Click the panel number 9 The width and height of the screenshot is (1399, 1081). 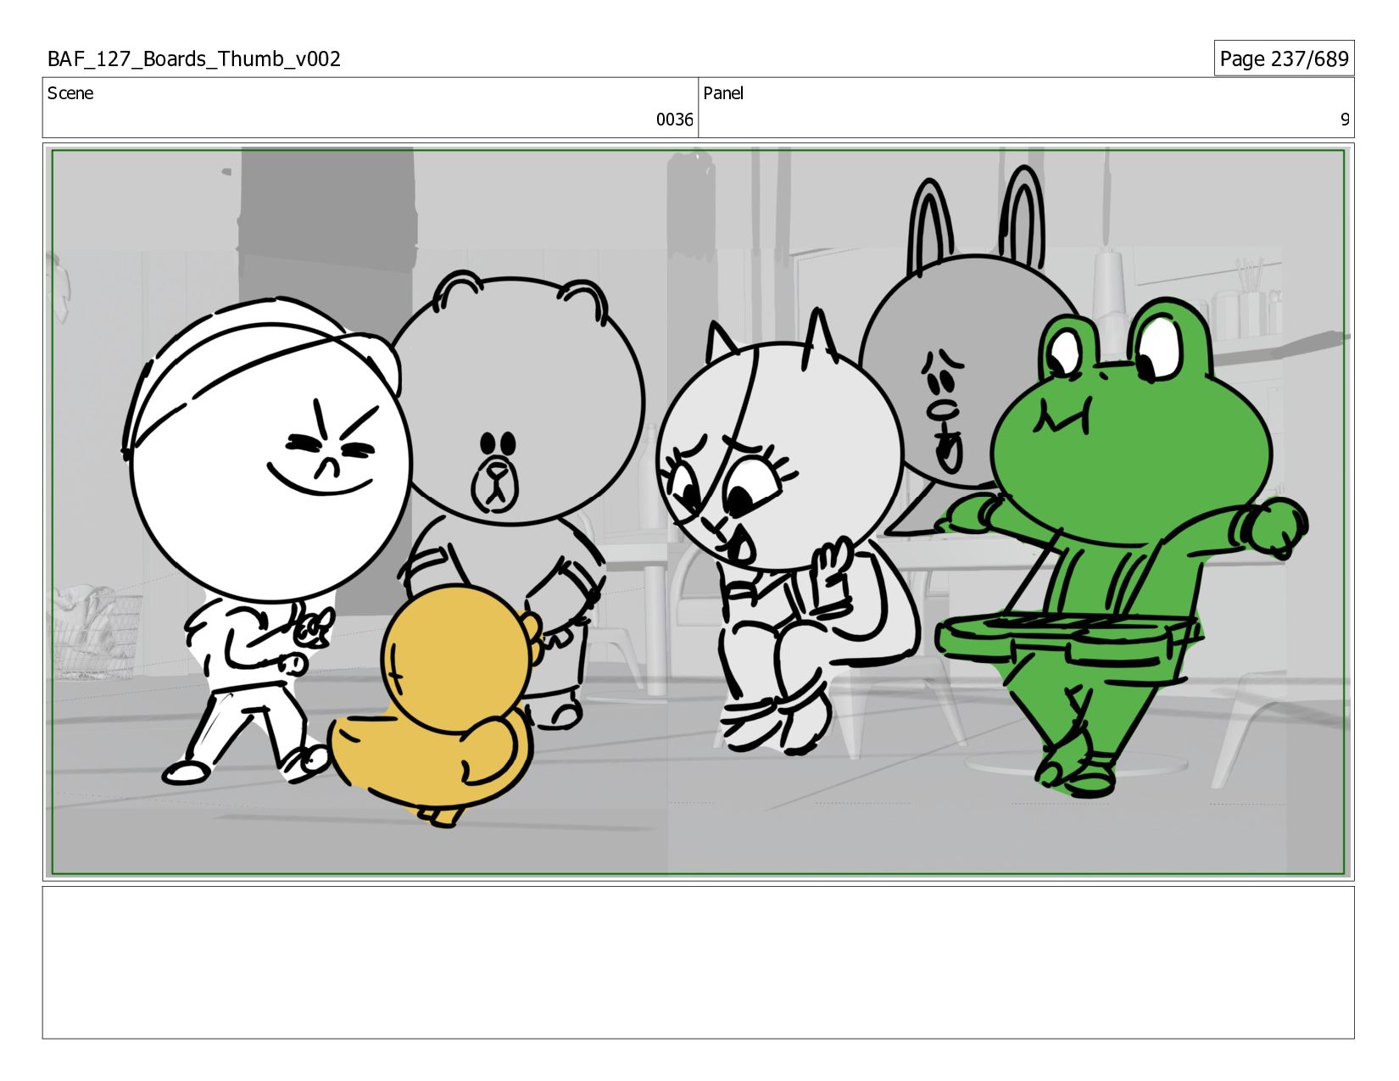tap(1345, 120)
